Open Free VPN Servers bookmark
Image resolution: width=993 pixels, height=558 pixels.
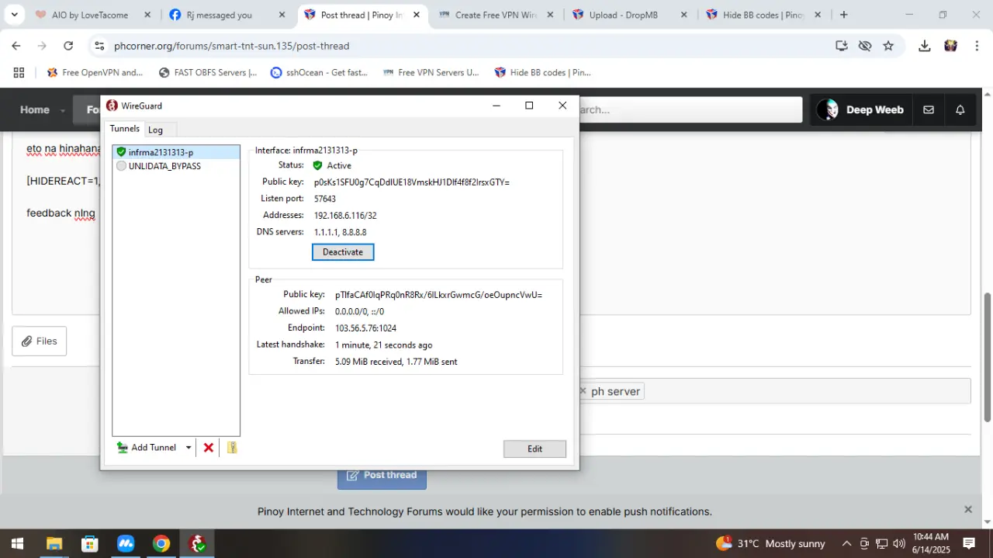coord(431,72)
